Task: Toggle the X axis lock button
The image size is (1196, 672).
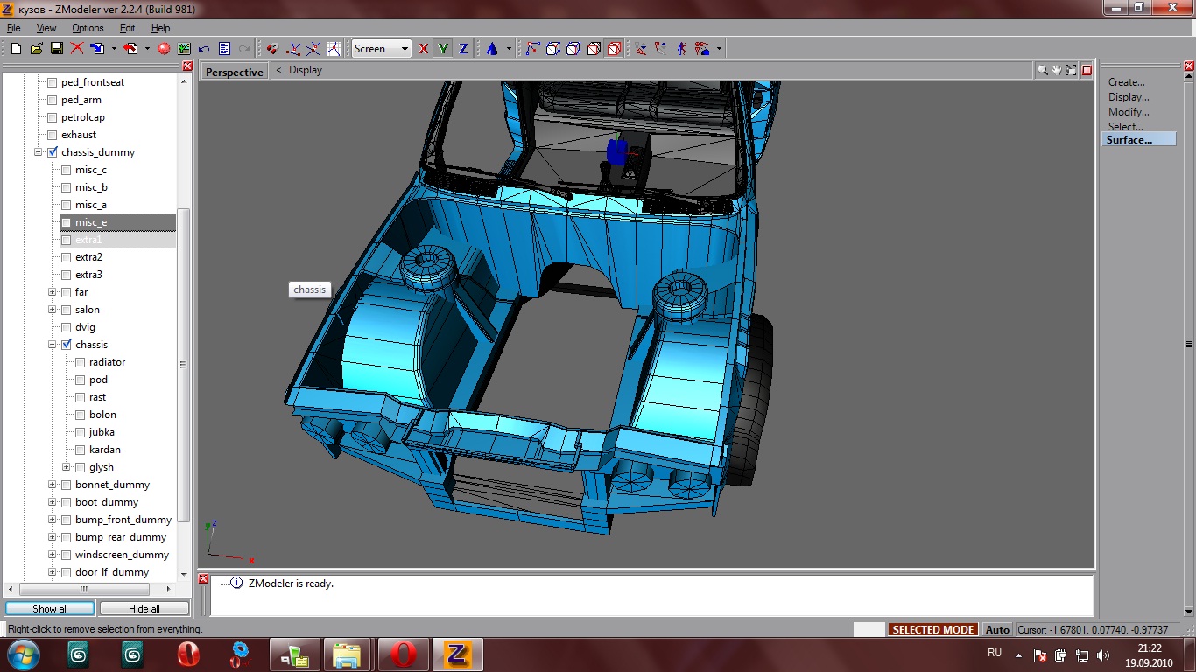Action: [x=424, y=49]
